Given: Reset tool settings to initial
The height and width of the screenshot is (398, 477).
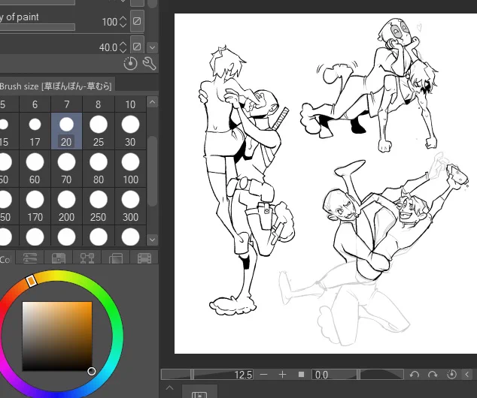Looking at the screenshot, I should [130, 63].
